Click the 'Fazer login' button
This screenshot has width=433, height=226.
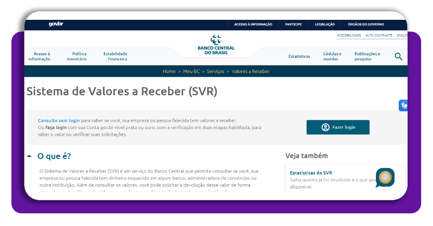[x=338, y=127]
